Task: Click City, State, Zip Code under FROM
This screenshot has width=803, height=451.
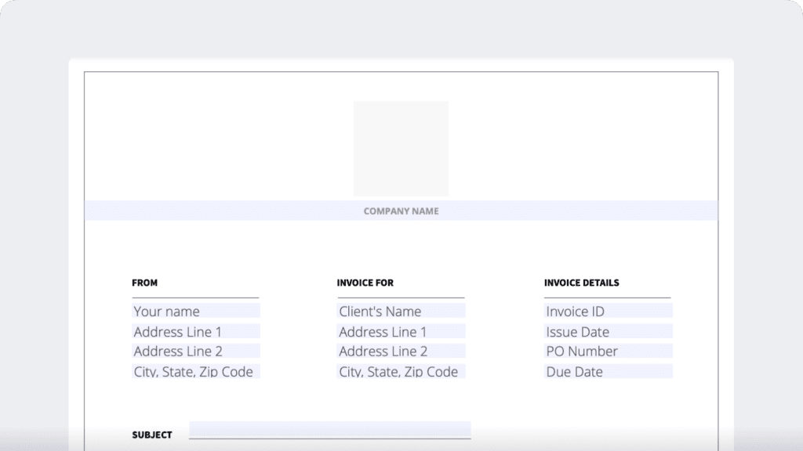Action: [x=194, y=371]
